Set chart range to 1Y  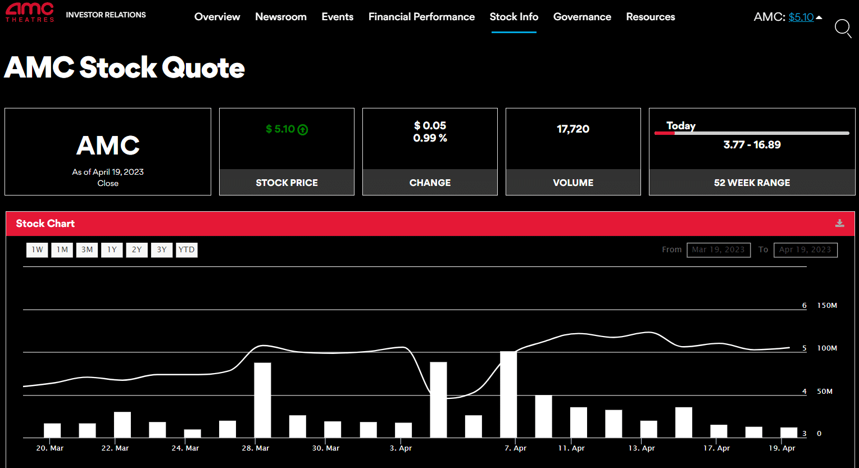point(112,250)
